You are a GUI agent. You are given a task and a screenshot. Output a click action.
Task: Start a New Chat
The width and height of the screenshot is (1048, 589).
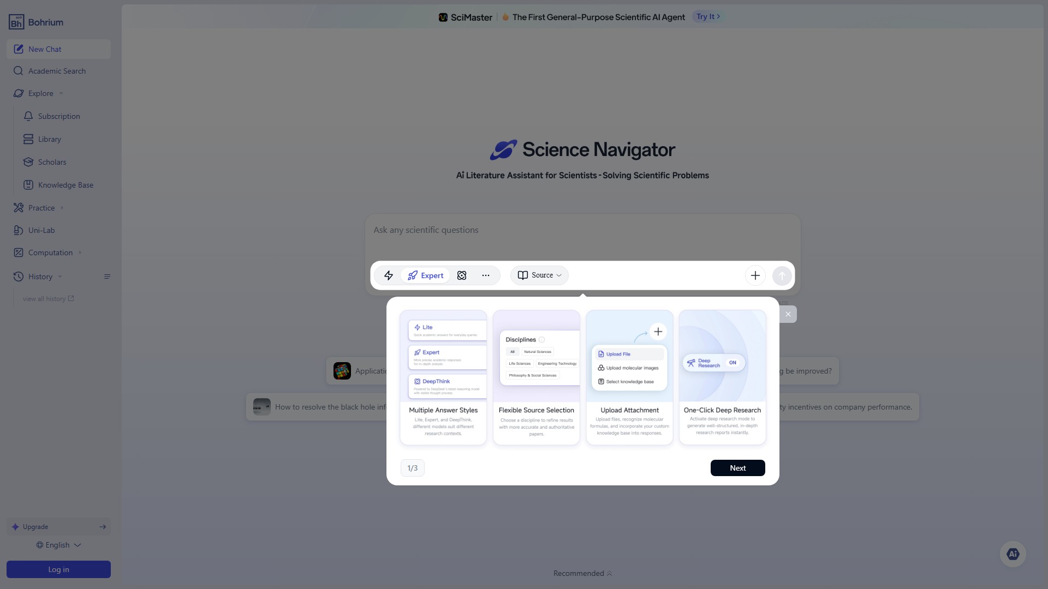click(58, 49)
